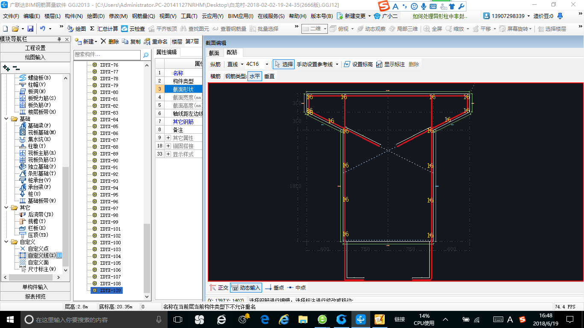This screenshot has height=328, width=584.
Task: Click the 新建 new component button
Action: tap(87, 41)
